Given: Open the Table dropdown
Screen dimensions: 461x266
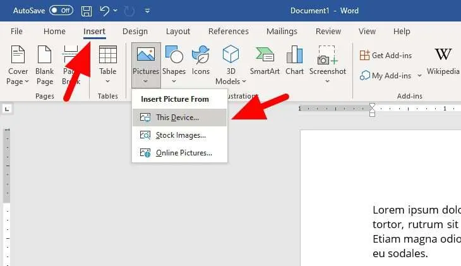Looking at the screenshot, I should [107, 64].
